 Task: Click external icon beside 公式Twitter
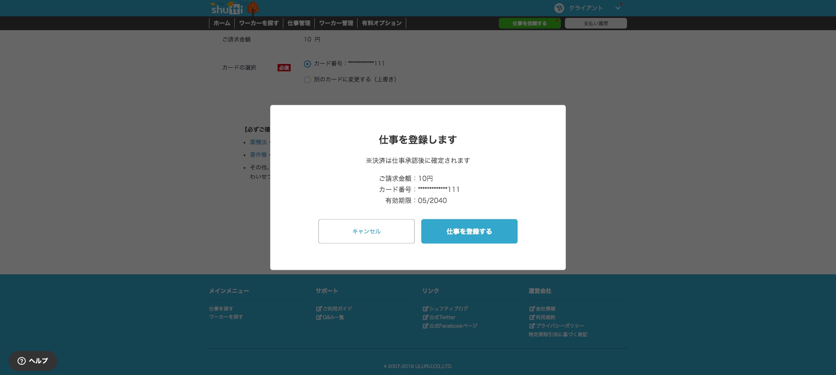pyautogui.click(x=425, y=317)
